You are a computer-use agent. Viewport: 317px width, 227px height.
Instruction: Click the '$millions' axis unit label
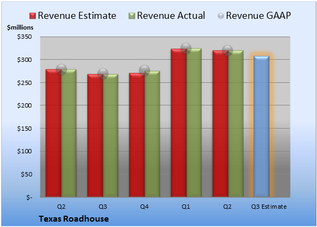(20, 27)
